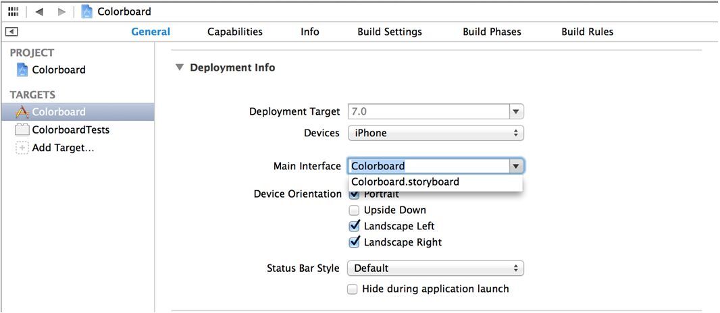
Task: Uncheck the Landscape Right orientation
Action: [x=353, y=242]
